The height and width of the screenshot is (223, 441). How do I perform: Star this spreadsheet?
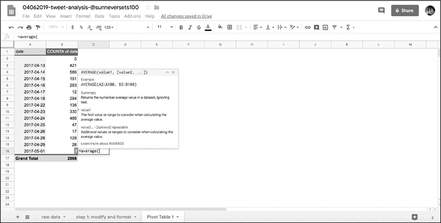click(x=148, y=7)
